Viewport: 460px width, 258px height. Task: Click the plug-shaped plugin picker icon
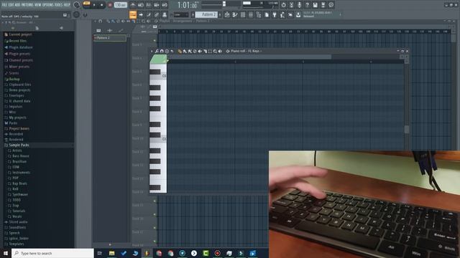[275, 14]
